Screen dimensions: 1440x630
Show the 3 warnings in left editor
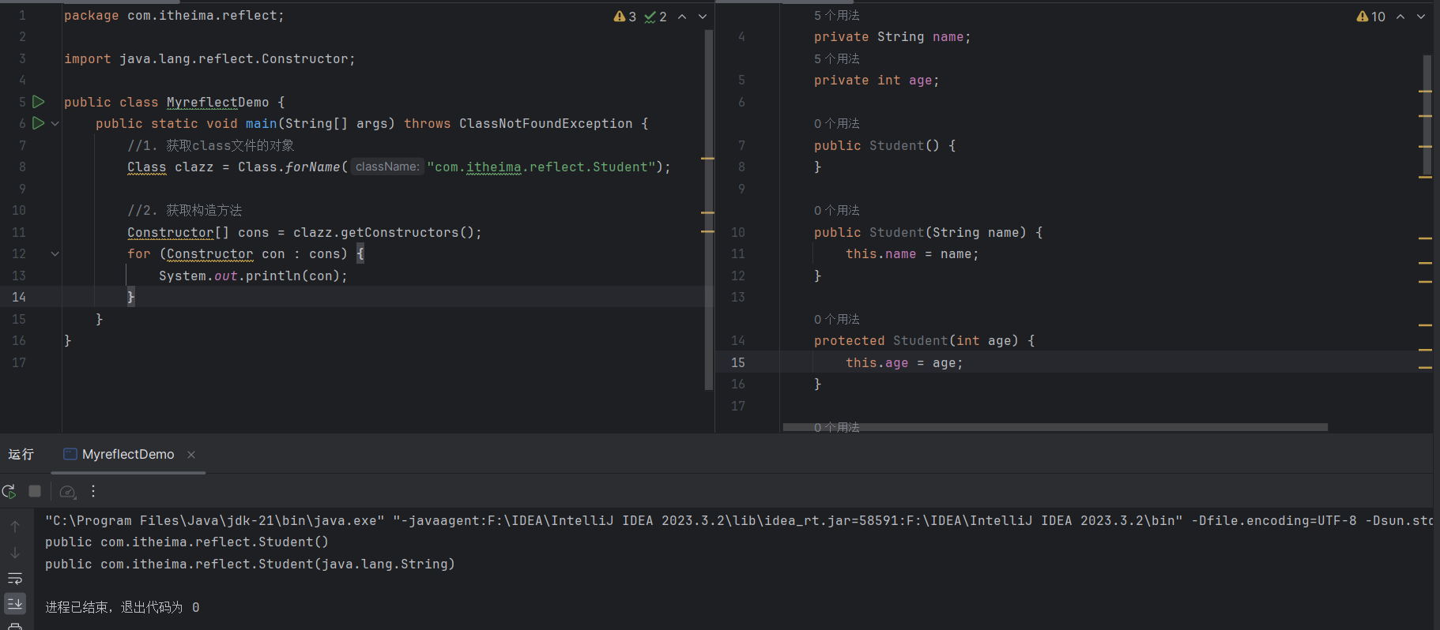[625, 17]
